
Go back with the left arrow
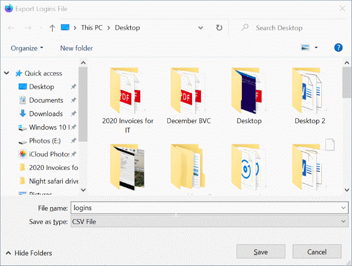pos(11,28)
